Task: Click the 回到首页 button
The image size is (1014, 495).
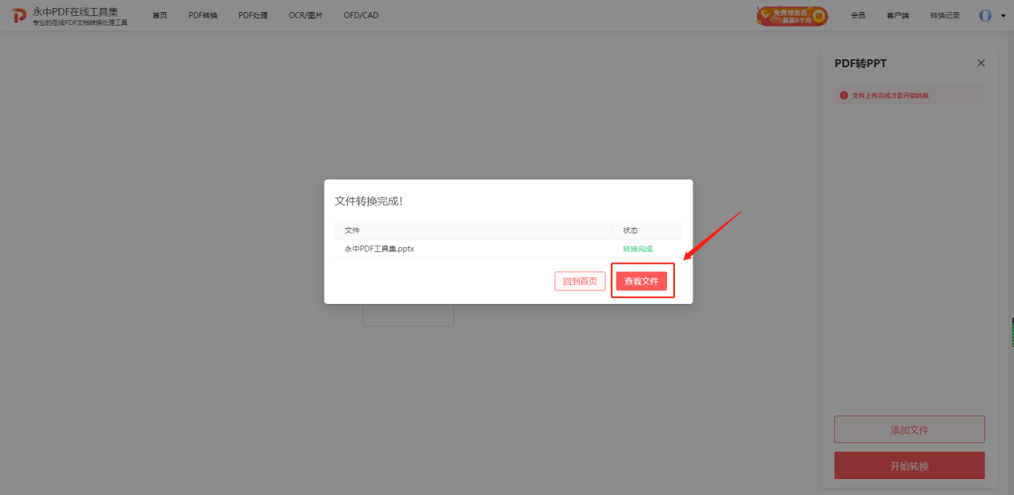Action: pos(580,281)
